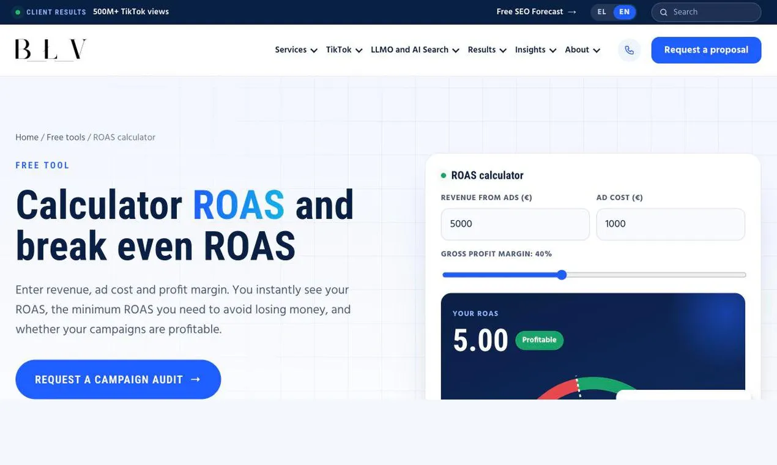Image resolution: width=777 pixels, height=465 pixels.
Task: Click the Revenue from Ads input field
Action: tap(515, 224)
